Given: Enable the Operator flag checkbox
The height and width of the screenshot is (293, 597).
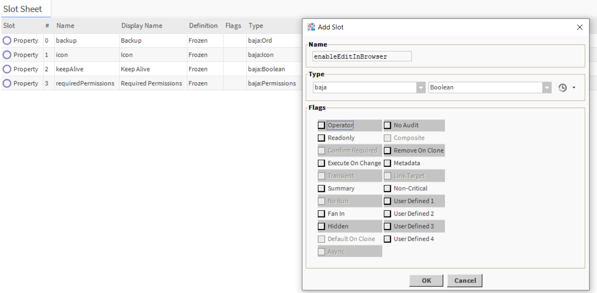Looking at the screenshot, I should pyautogui.click(x=321, y=126).
